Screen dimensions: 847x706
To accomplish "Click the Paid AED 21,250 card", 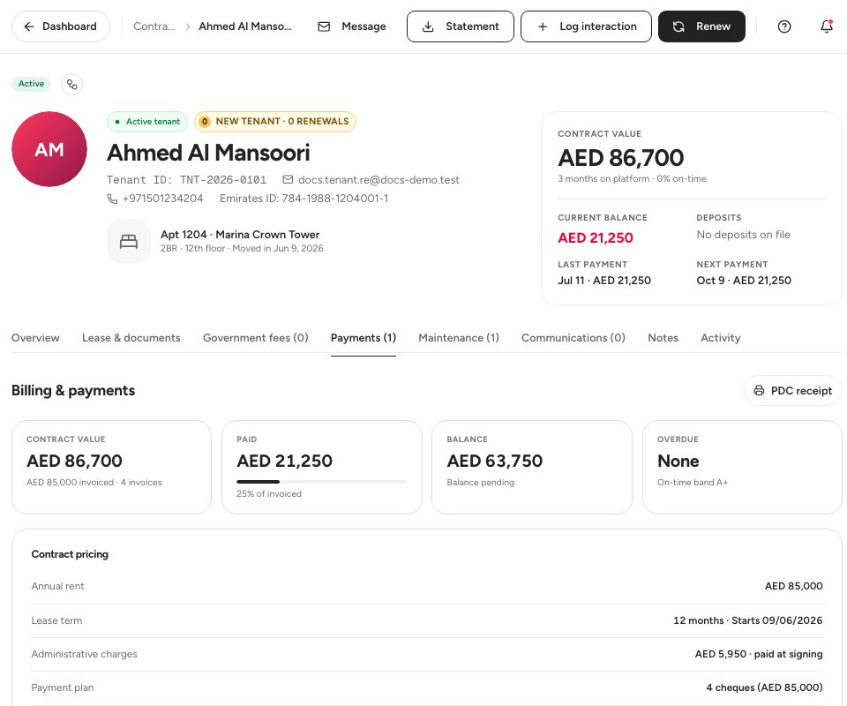I will tap(322, 467).
